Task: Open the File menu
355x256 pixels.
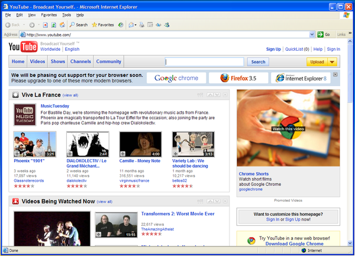Action: [x=8, y=15]
